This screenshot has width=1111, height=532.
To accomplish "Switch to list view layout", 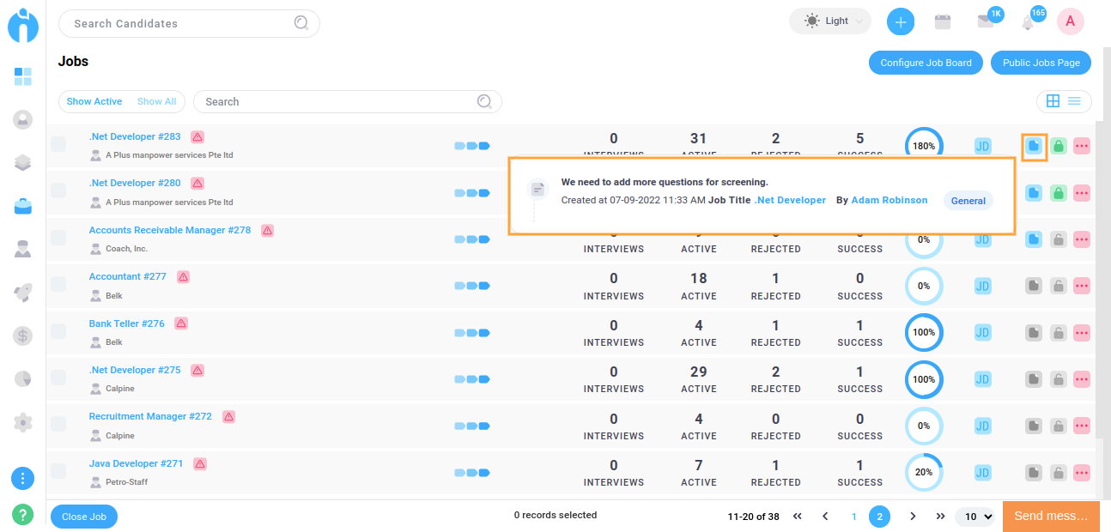I will pos(1075,101).
